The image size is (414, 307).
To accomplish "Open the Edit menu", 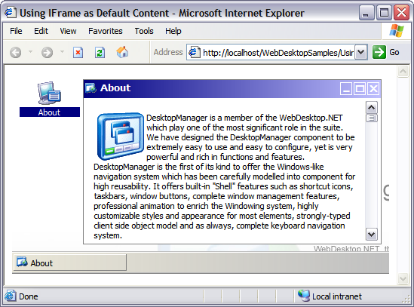I will 41,31.
